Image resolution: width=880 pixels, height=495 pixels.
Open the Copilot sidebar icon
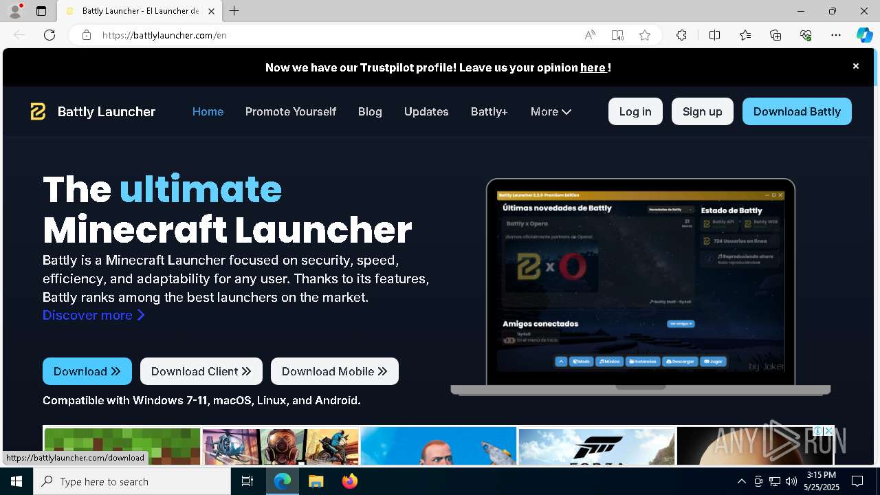(x=864, y=35)
